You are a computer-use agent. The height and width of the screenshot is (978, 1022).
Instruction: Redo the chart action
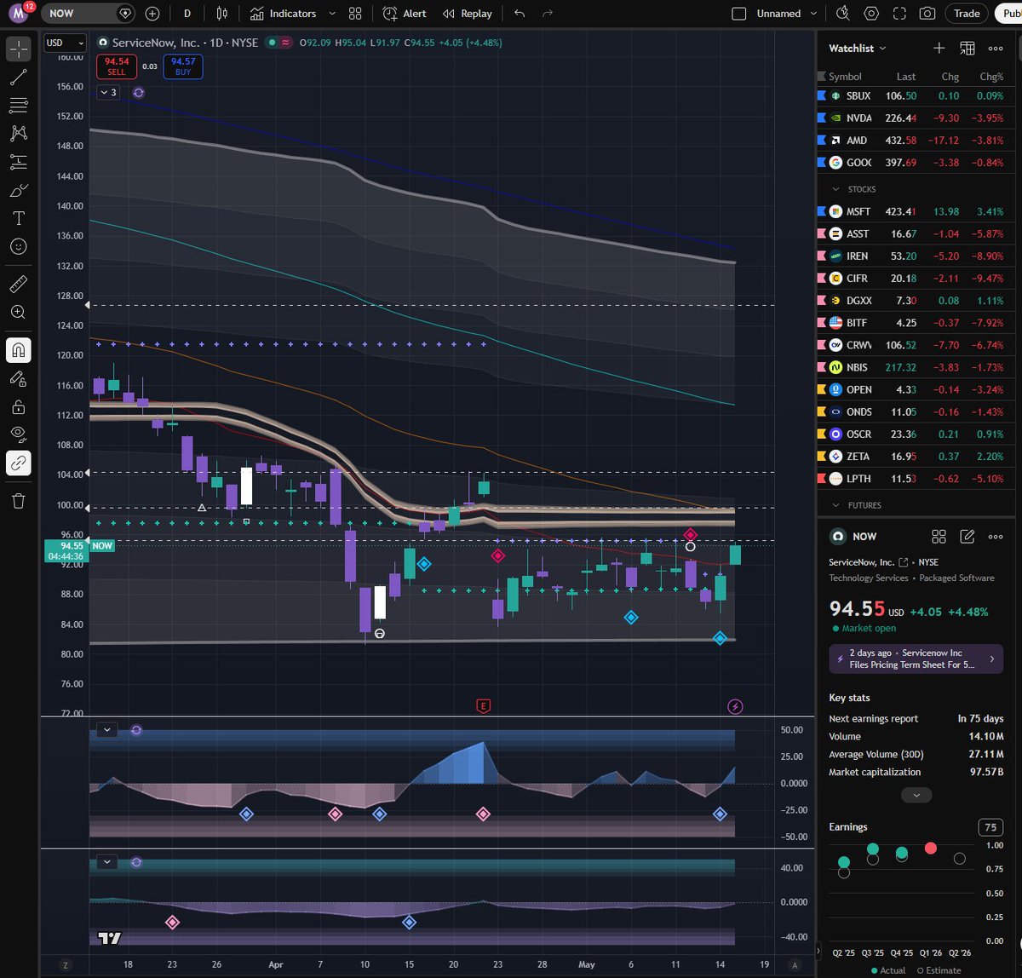[548, 14]
